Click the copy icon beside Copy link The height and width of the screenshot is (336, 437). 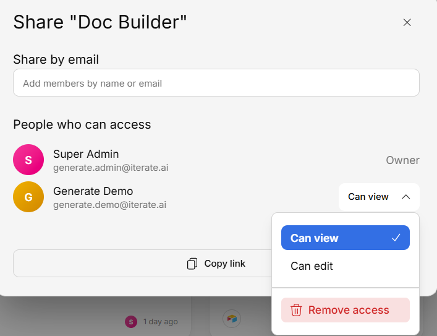tap(192, 264)
